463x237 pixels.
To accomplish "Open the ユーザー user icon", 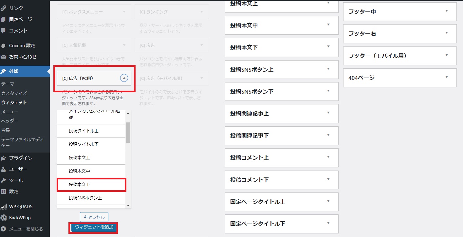I will 4,169.
